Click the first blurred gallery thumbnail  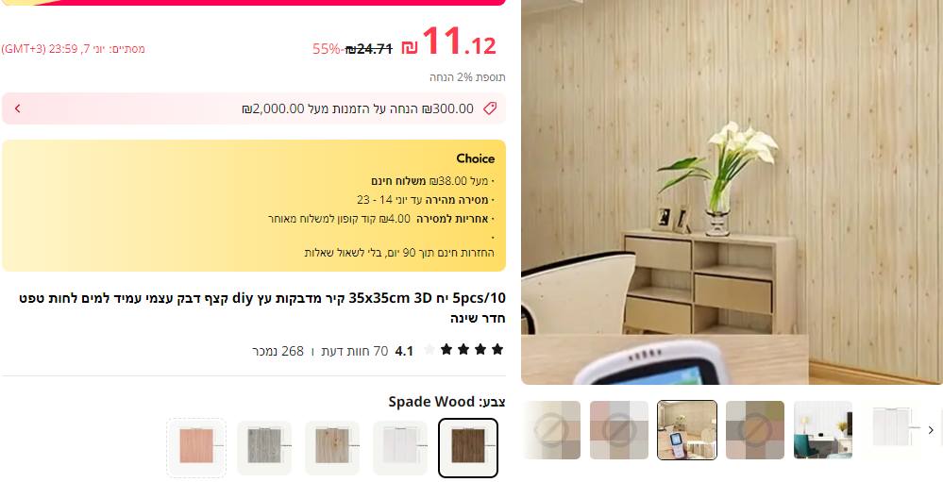552,430
